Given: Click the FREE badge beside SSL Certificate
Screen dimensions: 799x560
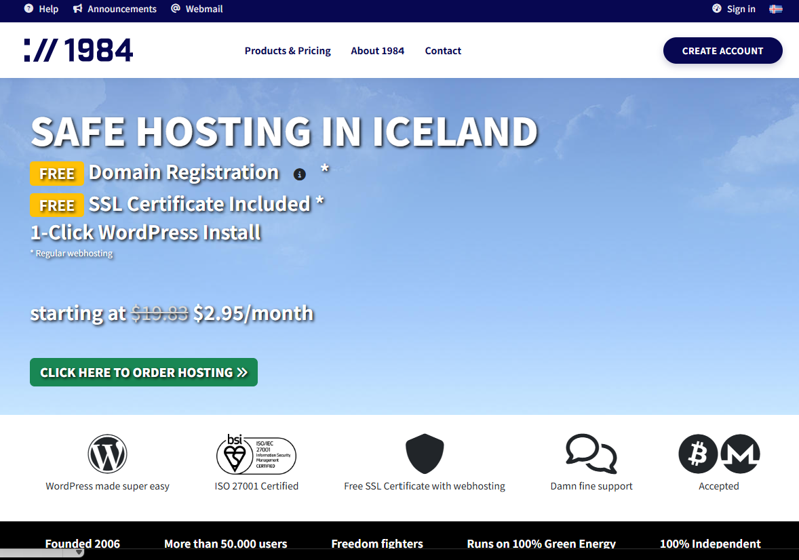Looking at the screenshot, I should coord(56,205).
